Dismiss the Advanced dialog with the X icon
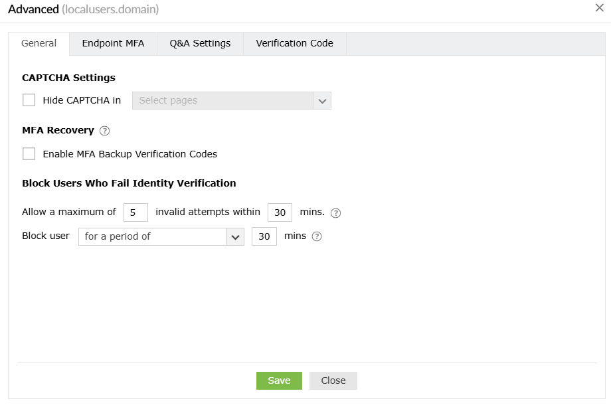 tap(600, 9)
